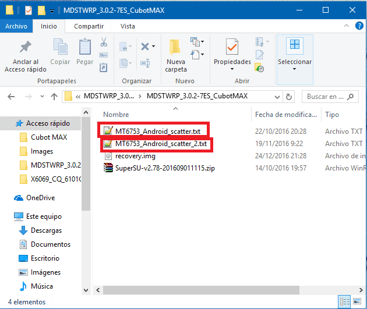Image resolution: width=367 pixels, height=309 pixels.
Task: Click the Propiedades checkmark icon
Action: coord(232,47)
